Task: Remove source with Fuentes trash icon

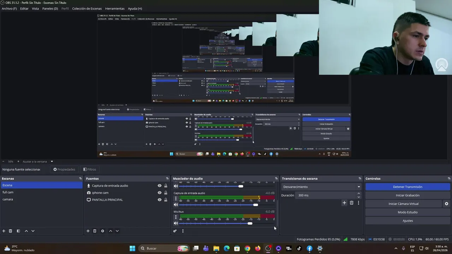Action: click(95, 231)
